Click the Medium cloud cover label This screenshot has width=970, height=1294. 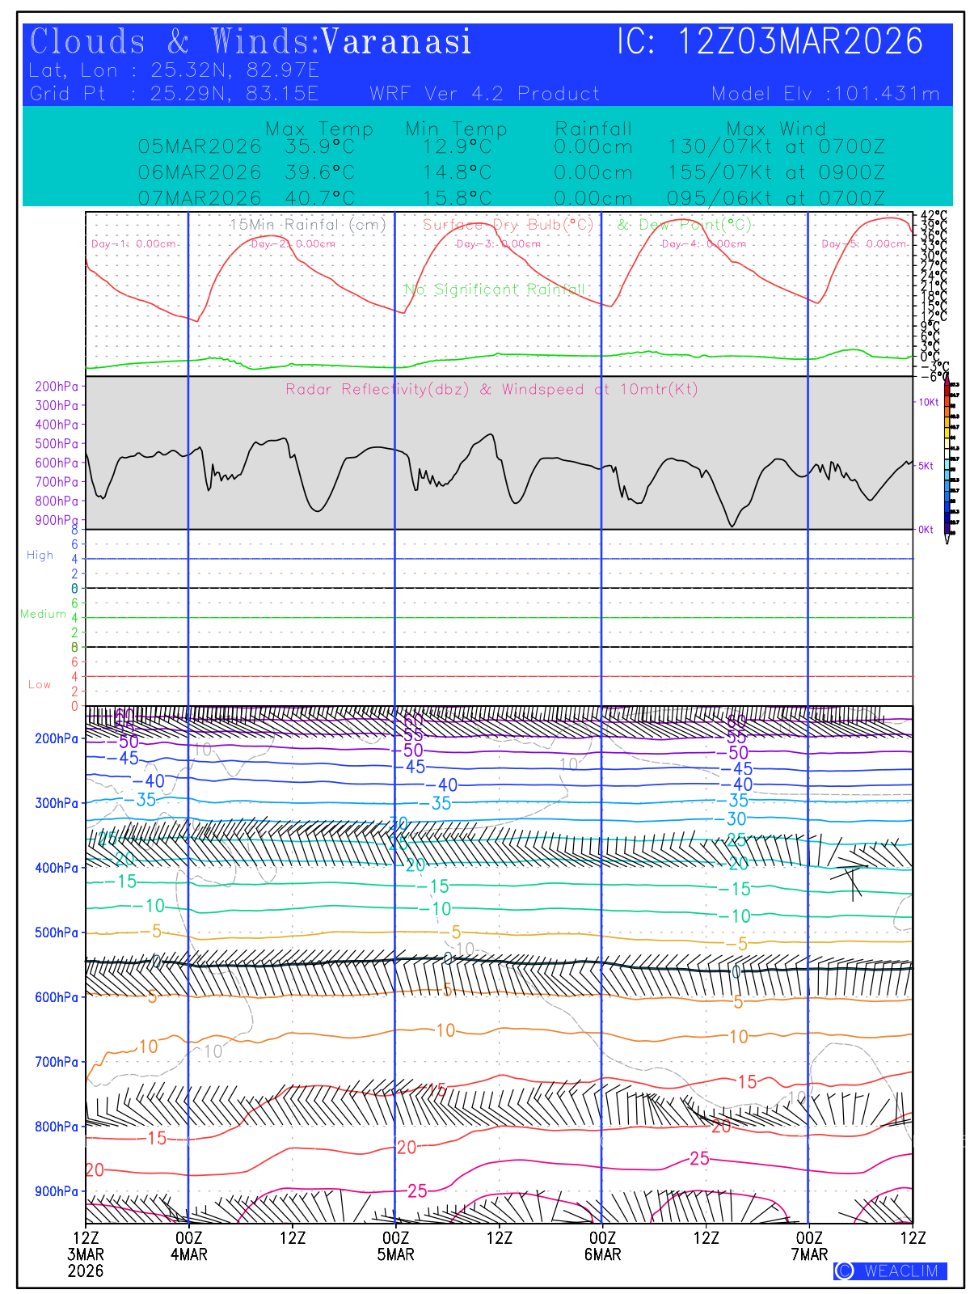tap(43, 615)
